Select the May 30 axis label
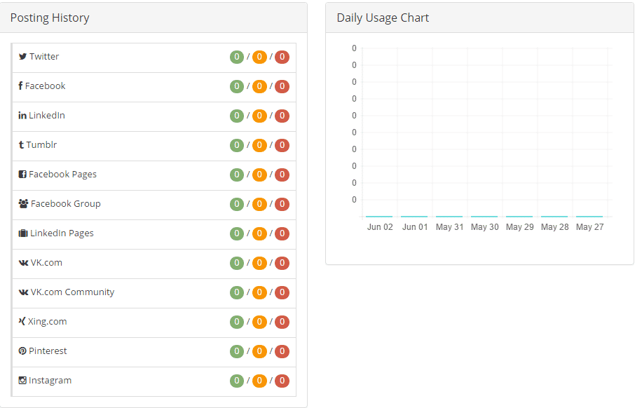This screenshot has width=642, height=408. pyautogui.click(x=485, y=227)
